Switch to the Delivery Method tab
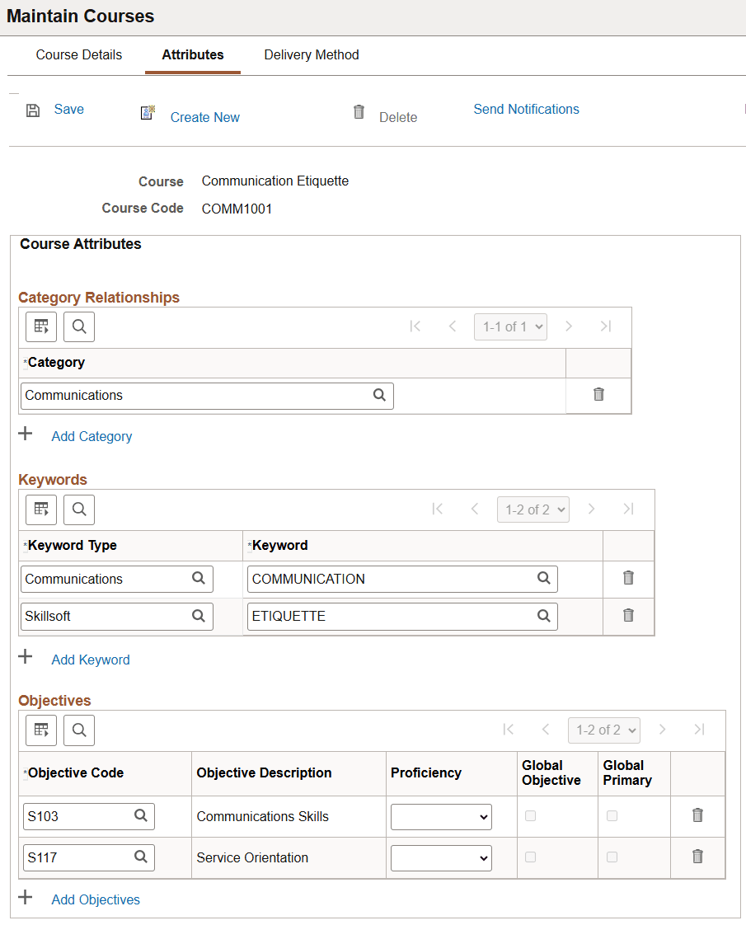Image resolution: width=746 pixels, height=925 pixels. pyautogui.click(x=311, y=54)
